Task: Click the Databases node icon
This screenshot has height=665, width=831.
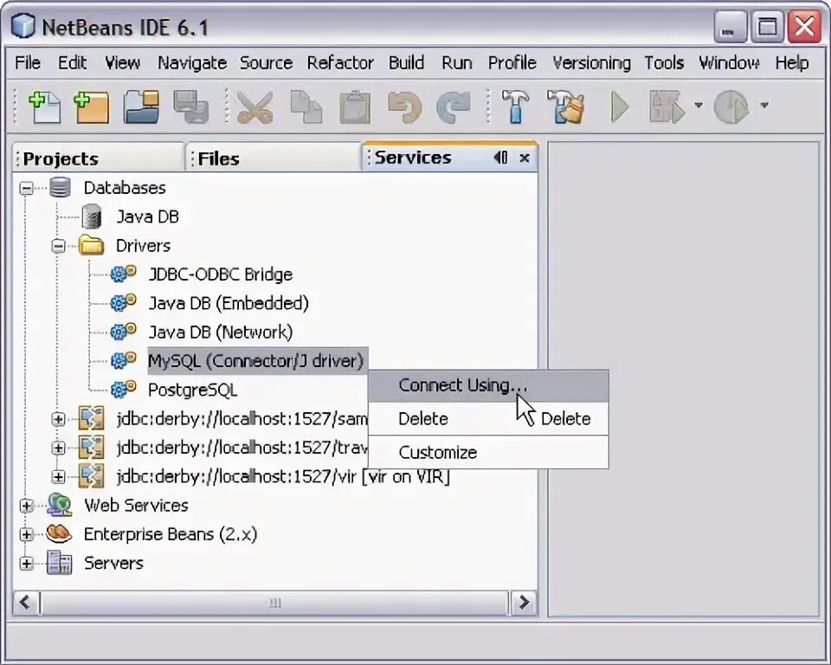Action: (x=60, y=188)
